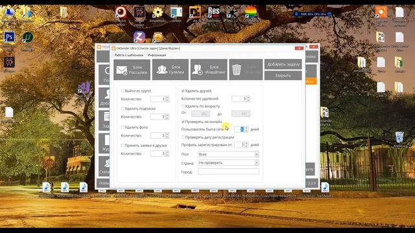The width and height of the screenshot is (415, 233).
Task: Open the Блок Инвайтинг add-user block
Action: pos(209,70)
